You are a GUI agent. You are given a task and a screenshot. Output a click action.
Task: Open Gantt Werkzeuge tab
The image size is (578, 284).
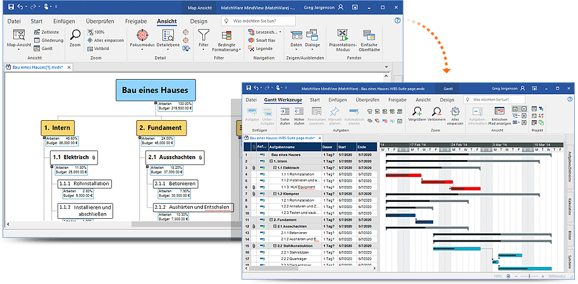point(283,99)
